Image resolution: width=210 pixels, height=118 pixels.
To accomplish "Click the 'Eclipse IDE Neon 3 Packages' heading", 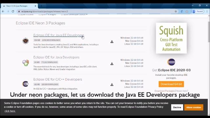I will click(40, 23).
